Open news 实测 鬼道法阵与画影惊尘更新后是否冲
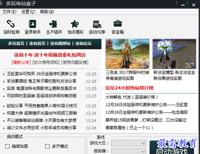 (42, 88)
